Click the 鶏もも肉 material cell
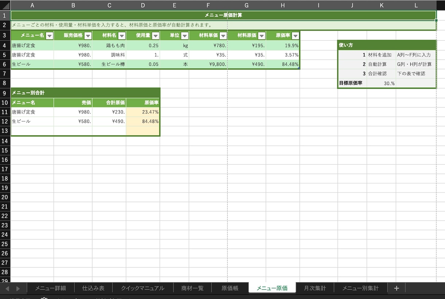This screenshot has width=445, height=299. pyautogui.click(x=109, y=45)
